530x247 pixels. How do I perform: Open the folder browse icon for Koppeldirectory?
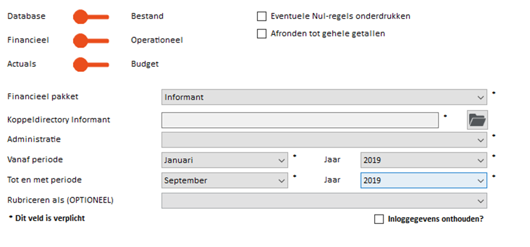(x=477, y=120)
